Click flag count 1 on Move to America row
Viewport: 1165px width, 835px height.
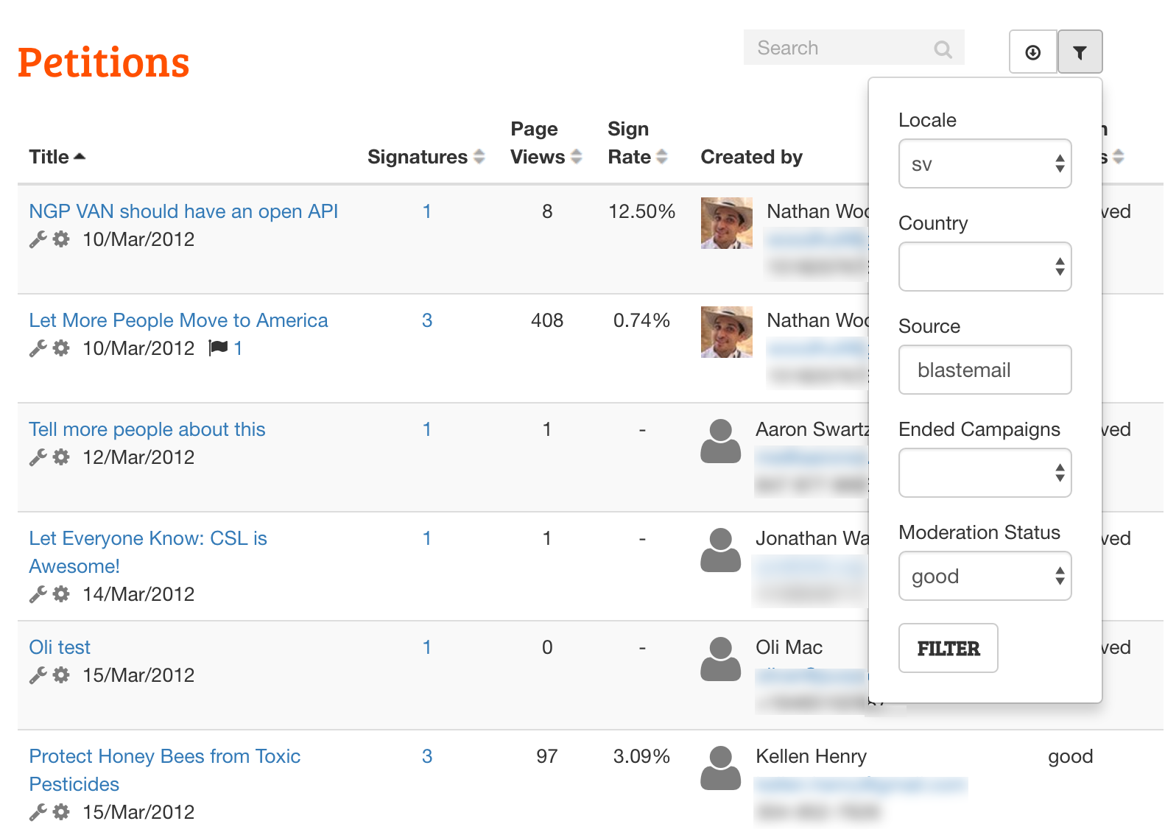coord(238,348)
